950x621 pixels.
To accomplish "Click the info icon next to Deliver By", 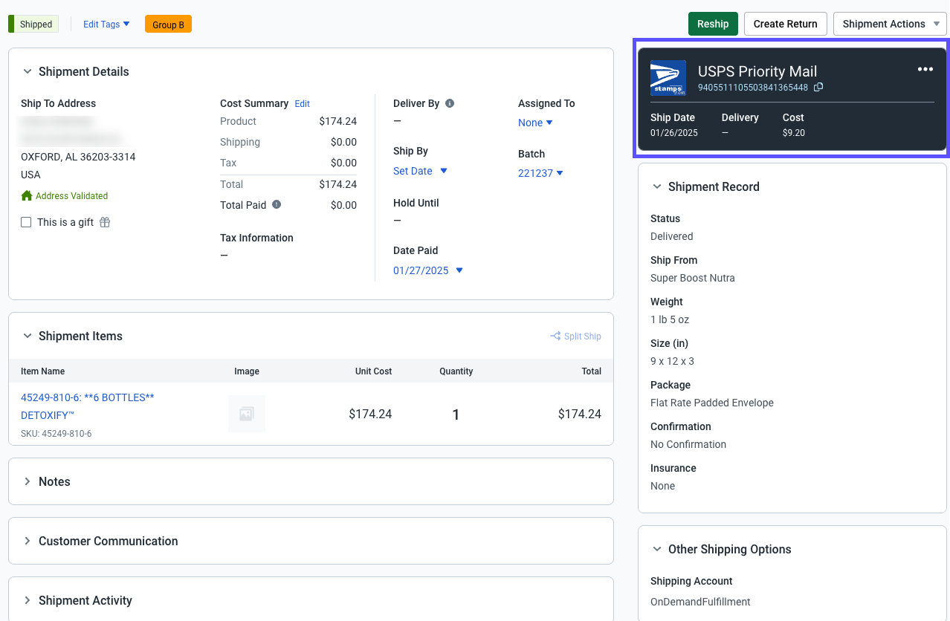I will click(x=450, y=103).
